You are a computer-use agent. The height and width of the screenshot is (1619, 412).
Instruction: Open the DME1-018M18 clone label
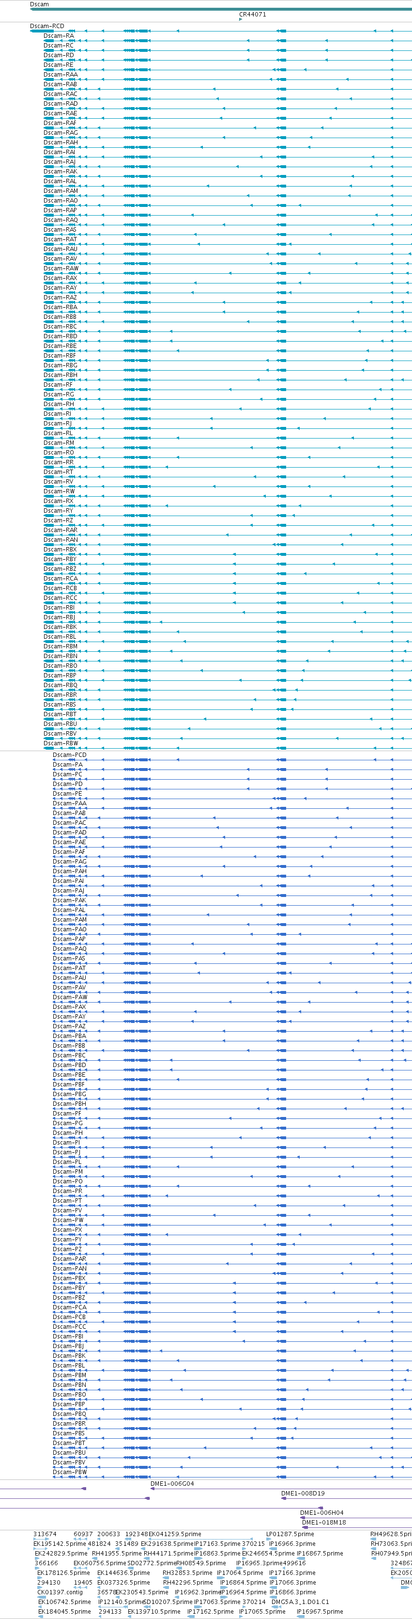pyautogui.click(x=324, y=1522)
